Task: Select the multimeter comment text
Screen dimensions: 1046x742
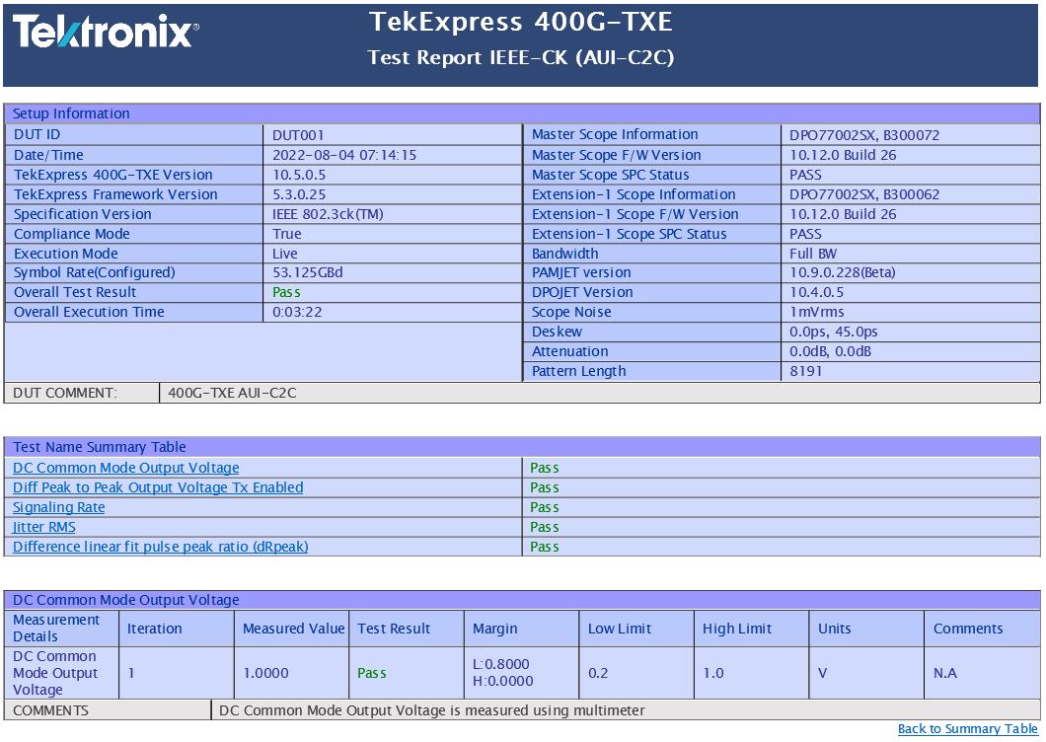Action: tap(431, 710)
